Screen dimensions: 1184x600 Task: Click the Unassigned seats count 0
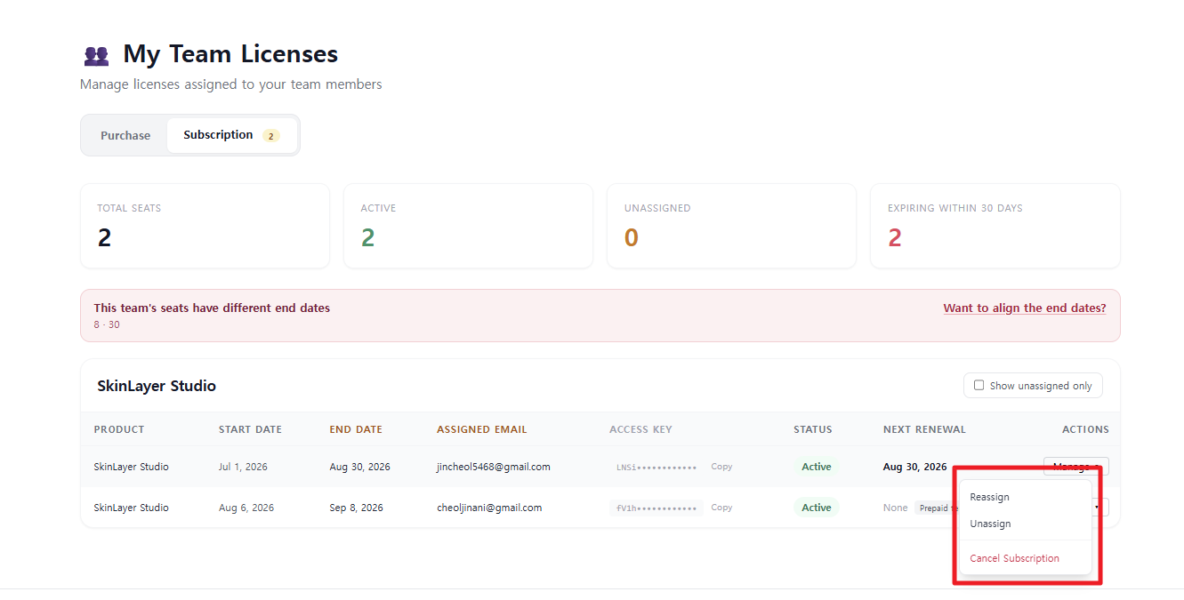click(x=631, y=238)
